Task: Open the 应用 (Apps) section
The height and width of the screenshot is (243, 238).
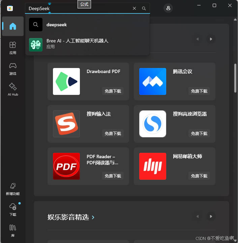Action: [13, 48]
